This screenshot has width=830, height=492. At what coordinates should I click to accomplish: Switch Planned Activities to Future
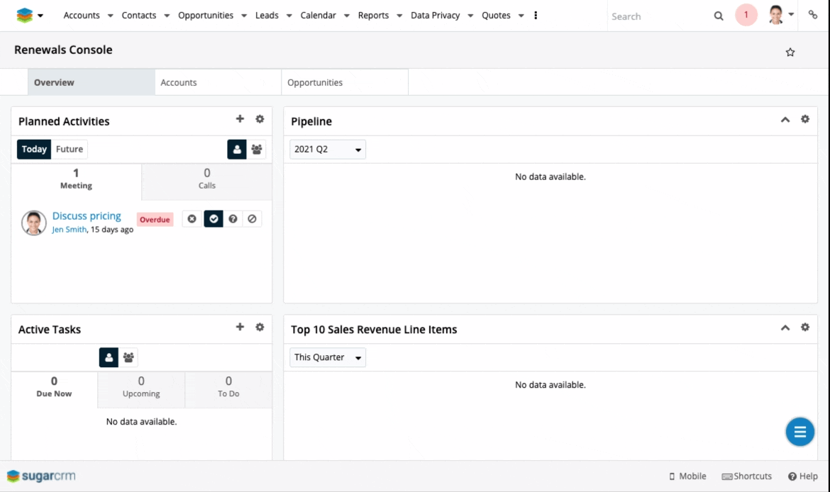coord(70,150)
